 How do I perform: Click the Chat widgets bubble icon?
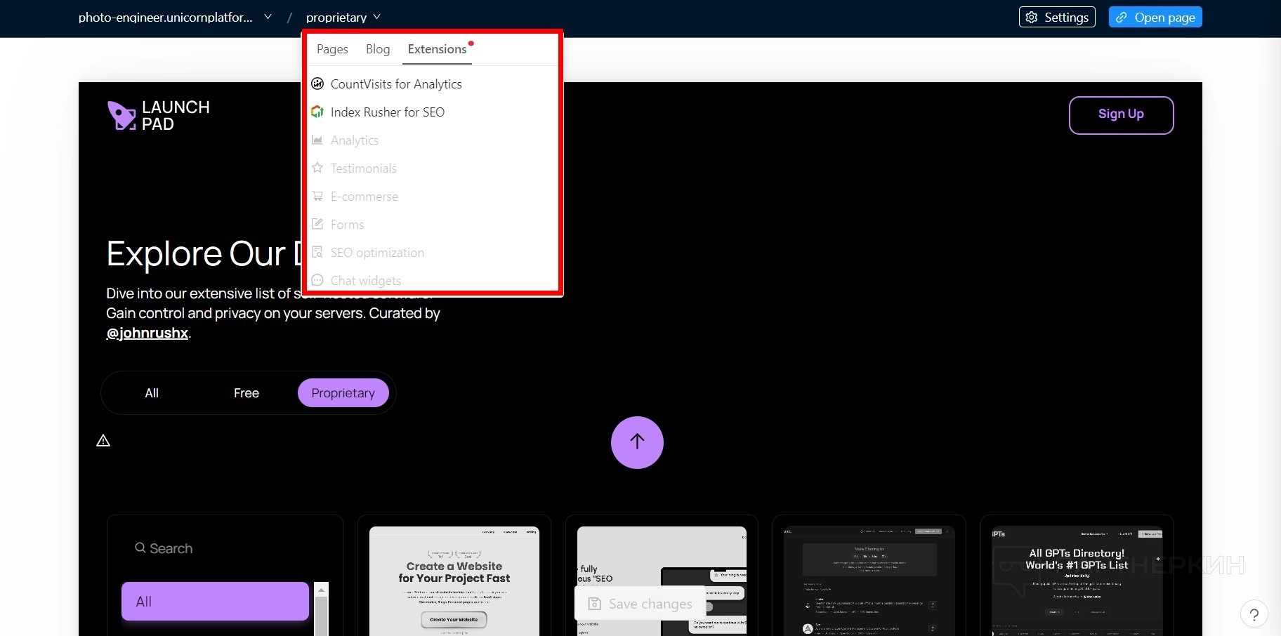[x=317, y=281]
